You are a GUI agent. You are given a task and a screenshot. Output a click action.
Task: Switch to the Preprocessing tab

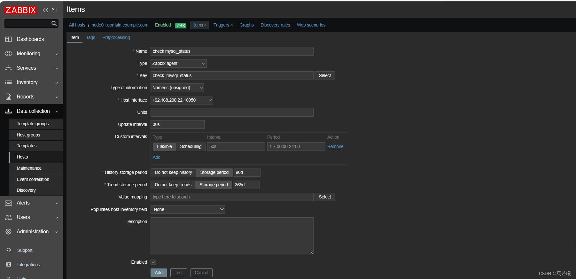[x=116, y=37]
